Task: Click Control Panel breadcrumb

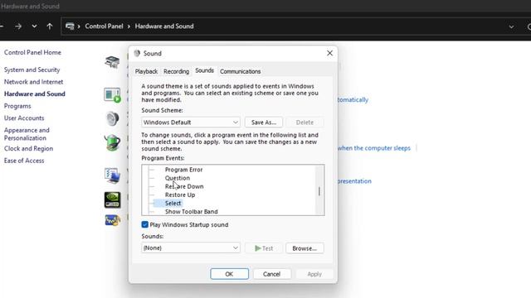Action: pyautogui.click(x=104, y=26)
